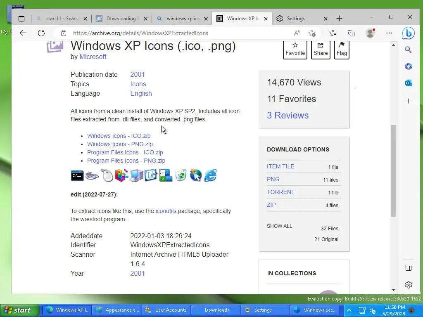Click the Year 2001 link
The height and width of the screenshot is (317, 423).
(x=138, y=273)
